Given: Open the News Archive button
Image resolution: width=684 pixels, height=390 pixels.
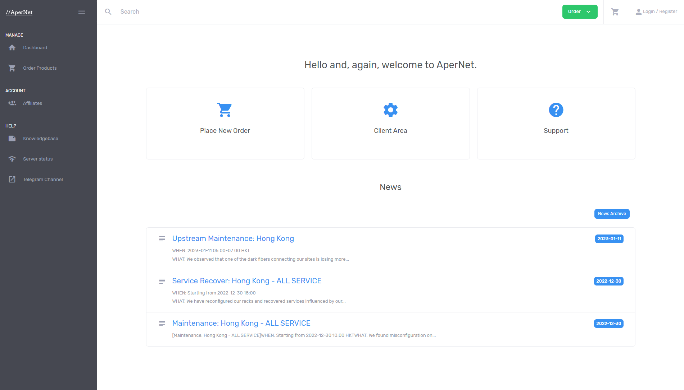Looking at the screenshot, I should (612, 214).
